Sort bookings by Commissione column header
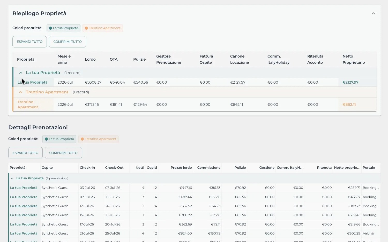 click(209, 168)
